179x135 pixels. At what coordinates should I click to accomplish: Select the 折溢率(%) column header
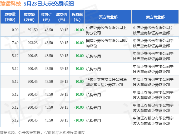tap(77, 17)
